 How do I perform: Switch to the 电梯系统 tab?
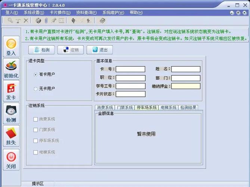169,108
